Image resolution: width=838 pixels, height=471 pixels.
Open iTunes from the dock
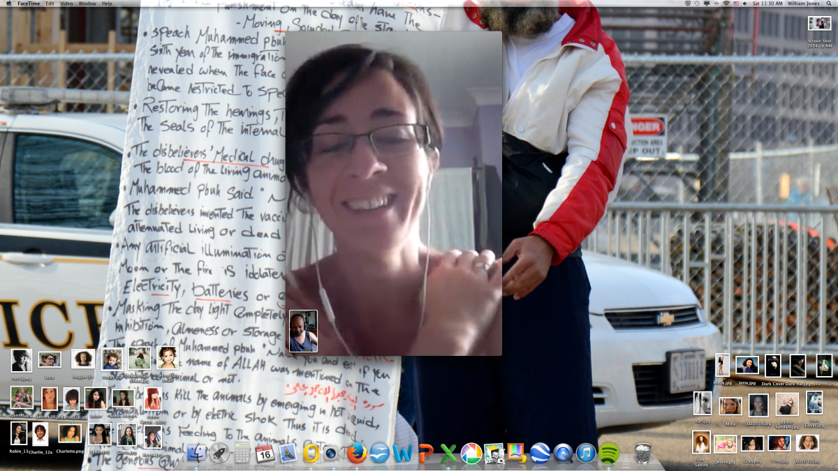coord(586,454)
